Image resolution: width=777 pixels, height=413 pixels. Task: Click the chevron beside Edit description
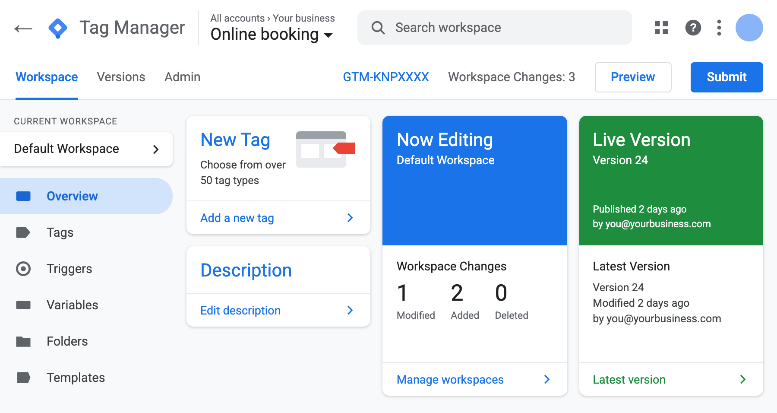click(350, 310)
